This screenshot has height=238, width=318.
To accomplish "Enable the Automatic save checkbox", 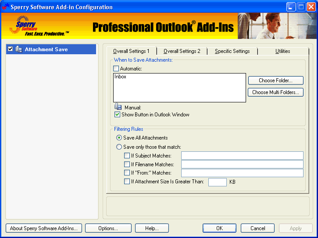I will point(116,69).
